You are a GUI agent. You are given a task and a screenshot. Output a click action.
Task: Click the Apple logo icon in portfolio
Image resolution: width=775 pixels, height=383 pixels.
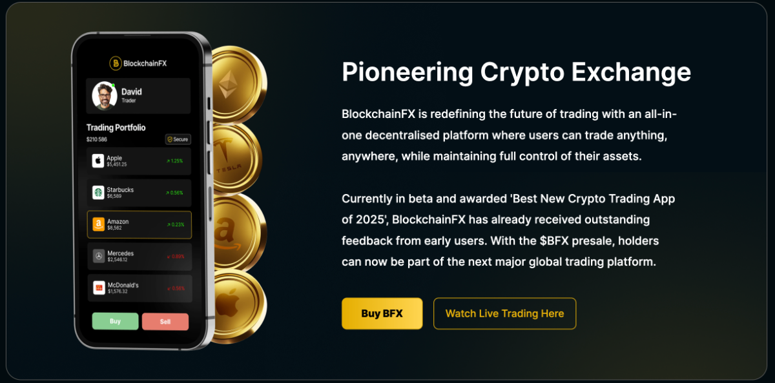click(98, 161)
